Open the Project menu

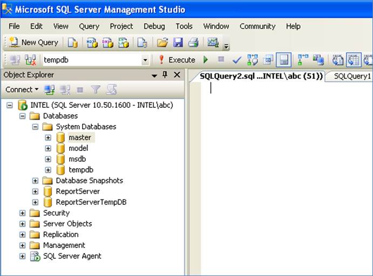pos(121,26)
